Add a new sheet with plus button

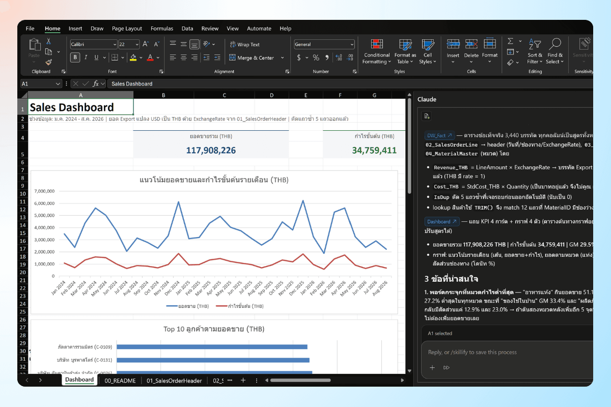pyautogui.click(x=243, y=380)
